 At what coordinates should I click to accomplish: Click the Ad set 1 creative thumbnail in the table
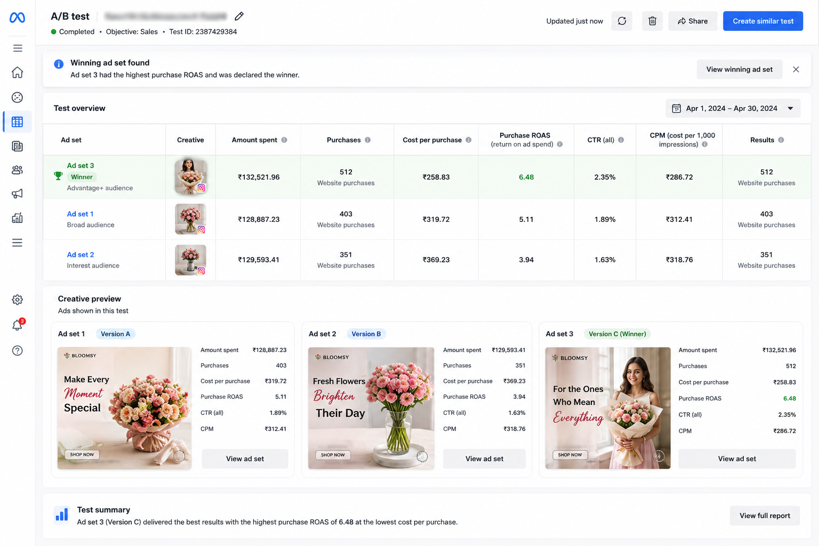(x=190, y=219)
